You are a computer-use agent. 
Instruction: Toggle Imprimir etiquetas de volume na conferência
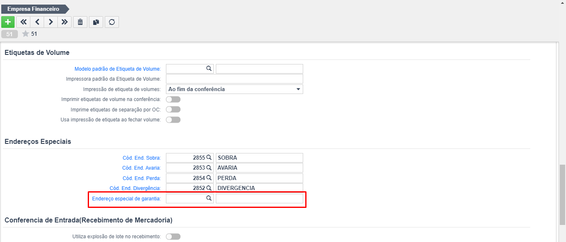click(173, 99)
